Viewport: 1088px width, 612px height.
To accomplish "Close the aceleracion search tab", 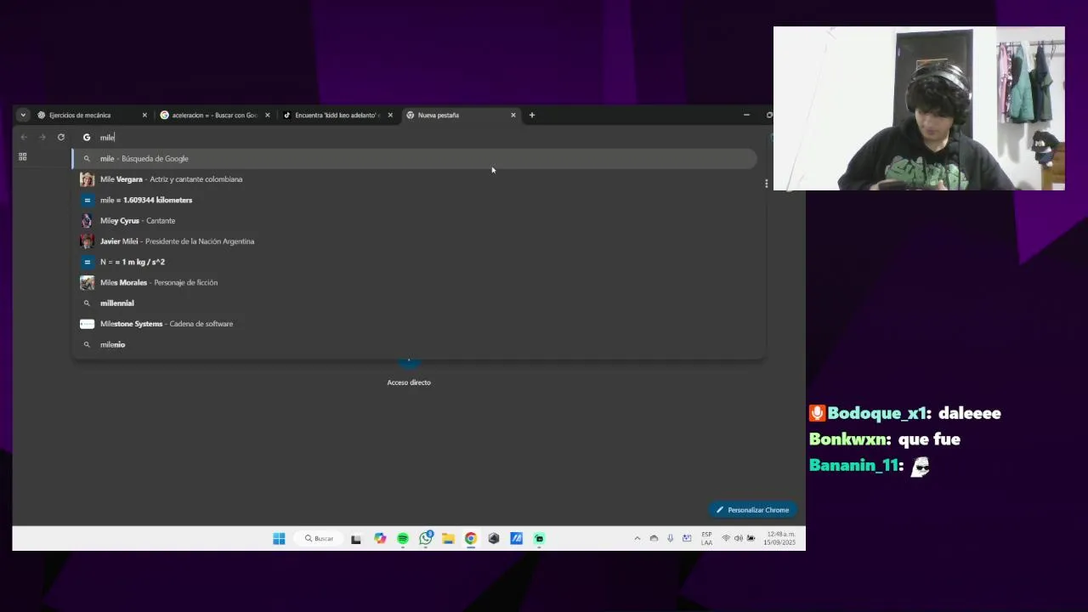I will [267, 115].
